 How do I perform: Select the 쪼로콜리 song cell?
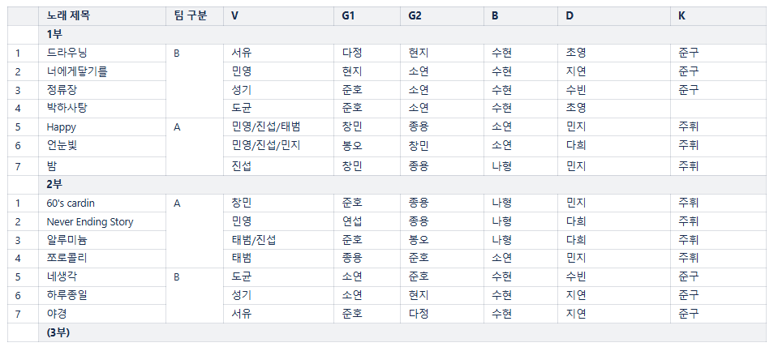click(x=67, y=258)
